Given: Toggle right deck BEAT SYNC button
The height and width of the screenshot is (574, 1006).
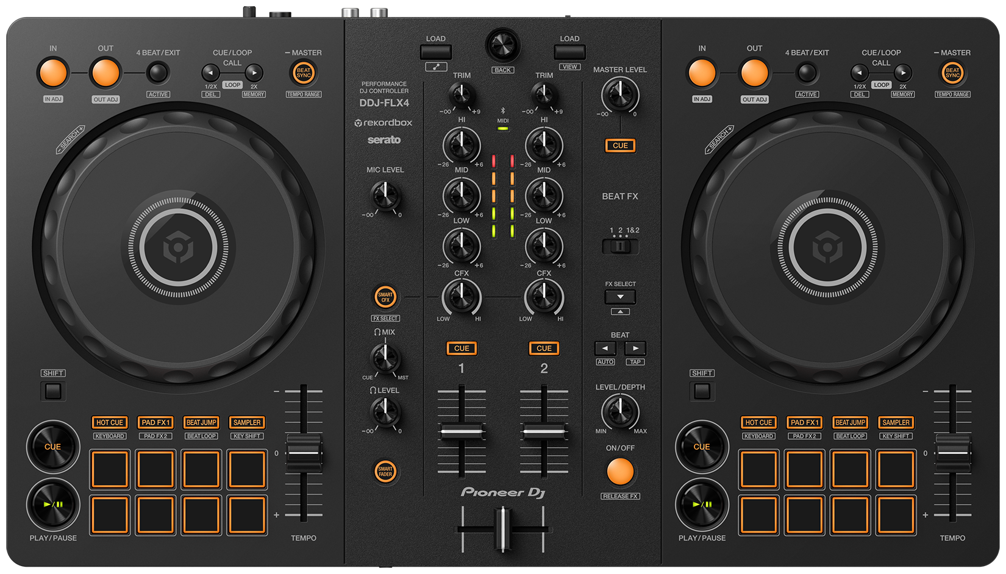Looking at the screenshot, I should (952, 73).
